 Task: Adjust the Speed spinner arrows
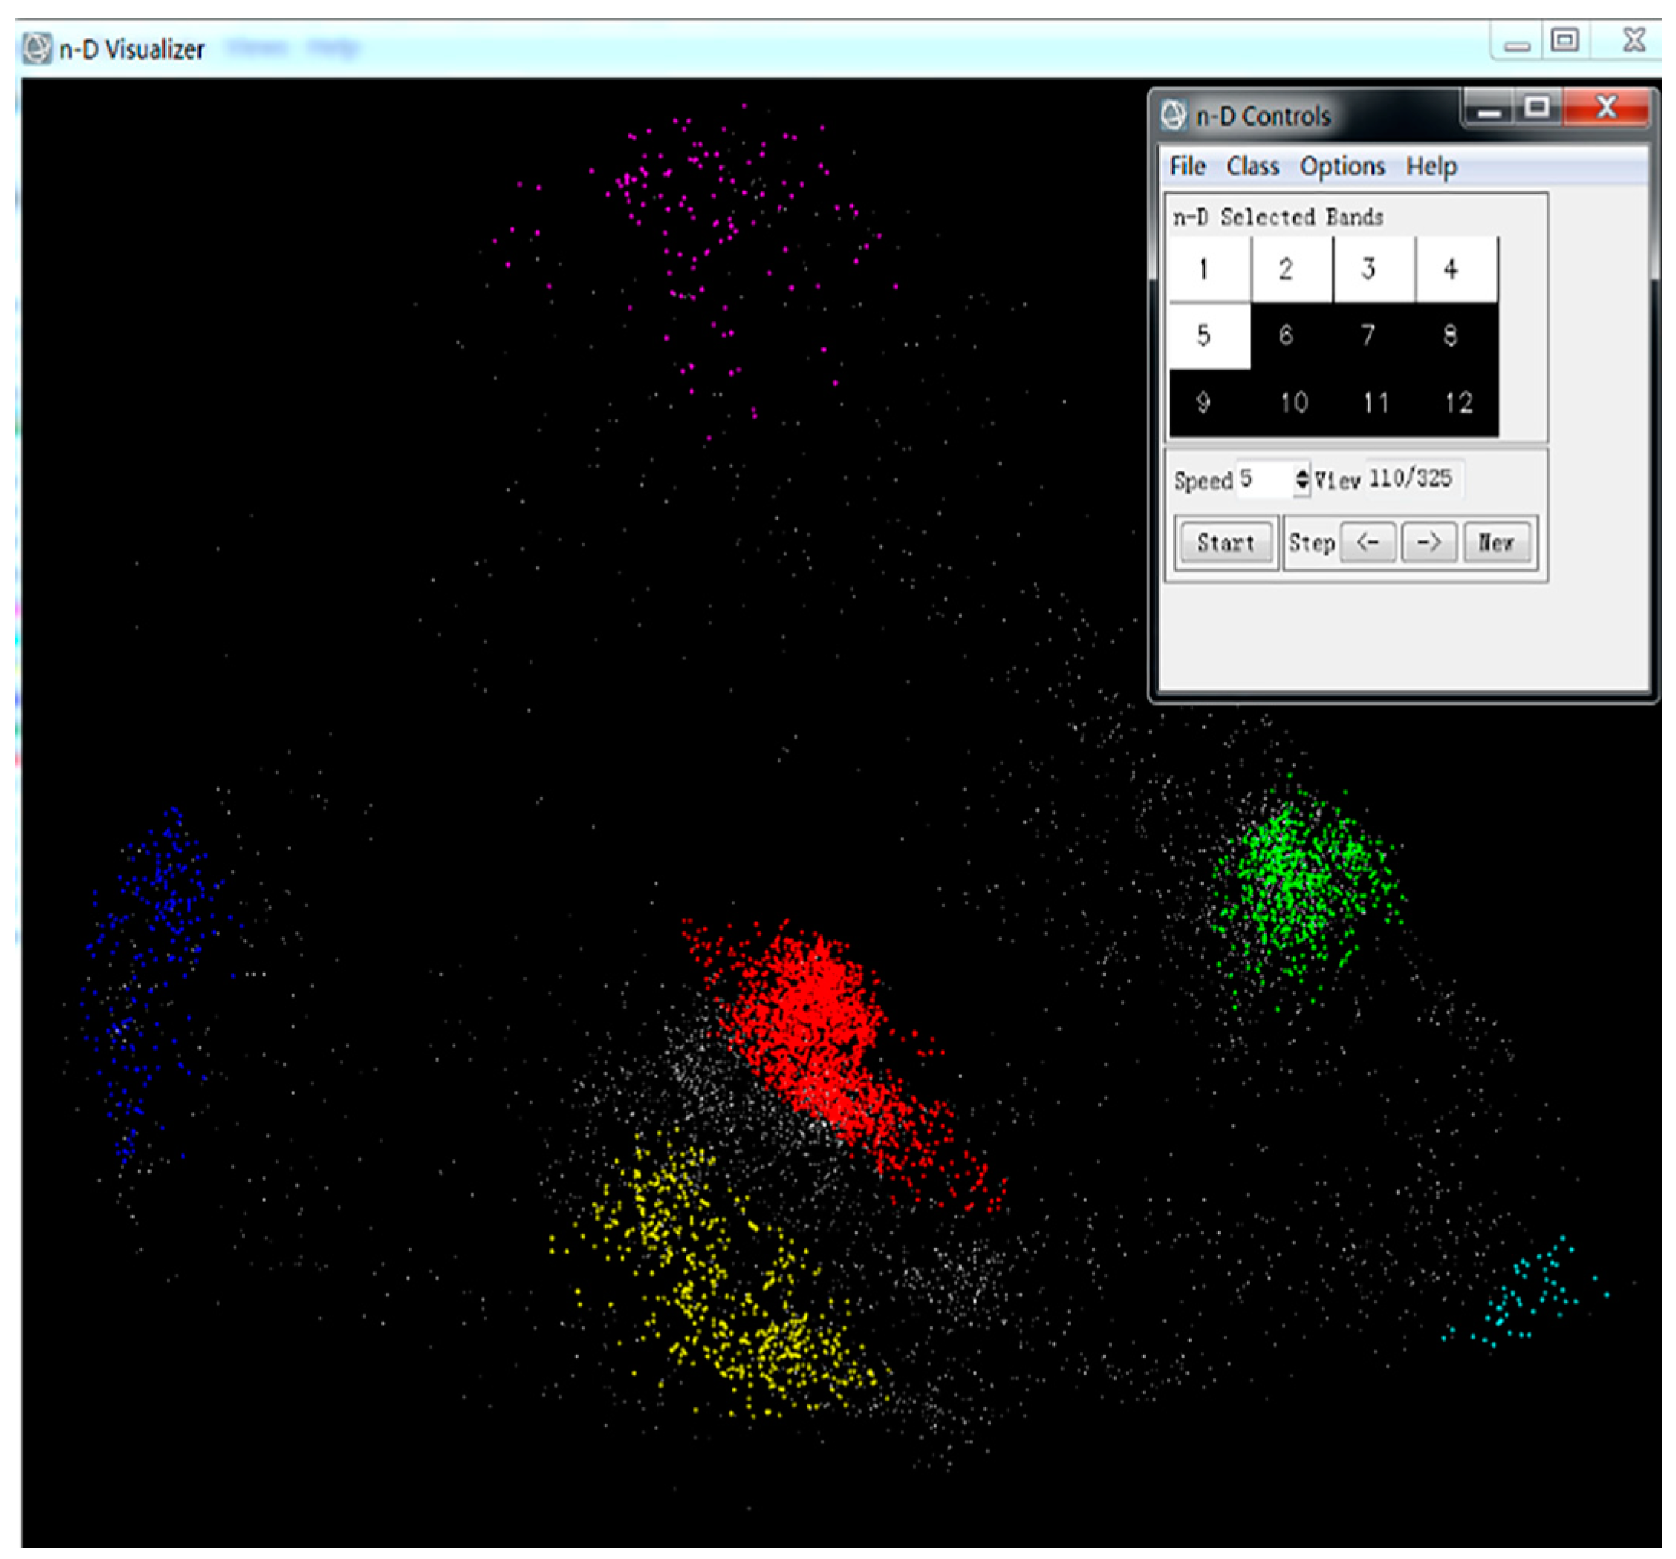click(x=1302, y=480)
